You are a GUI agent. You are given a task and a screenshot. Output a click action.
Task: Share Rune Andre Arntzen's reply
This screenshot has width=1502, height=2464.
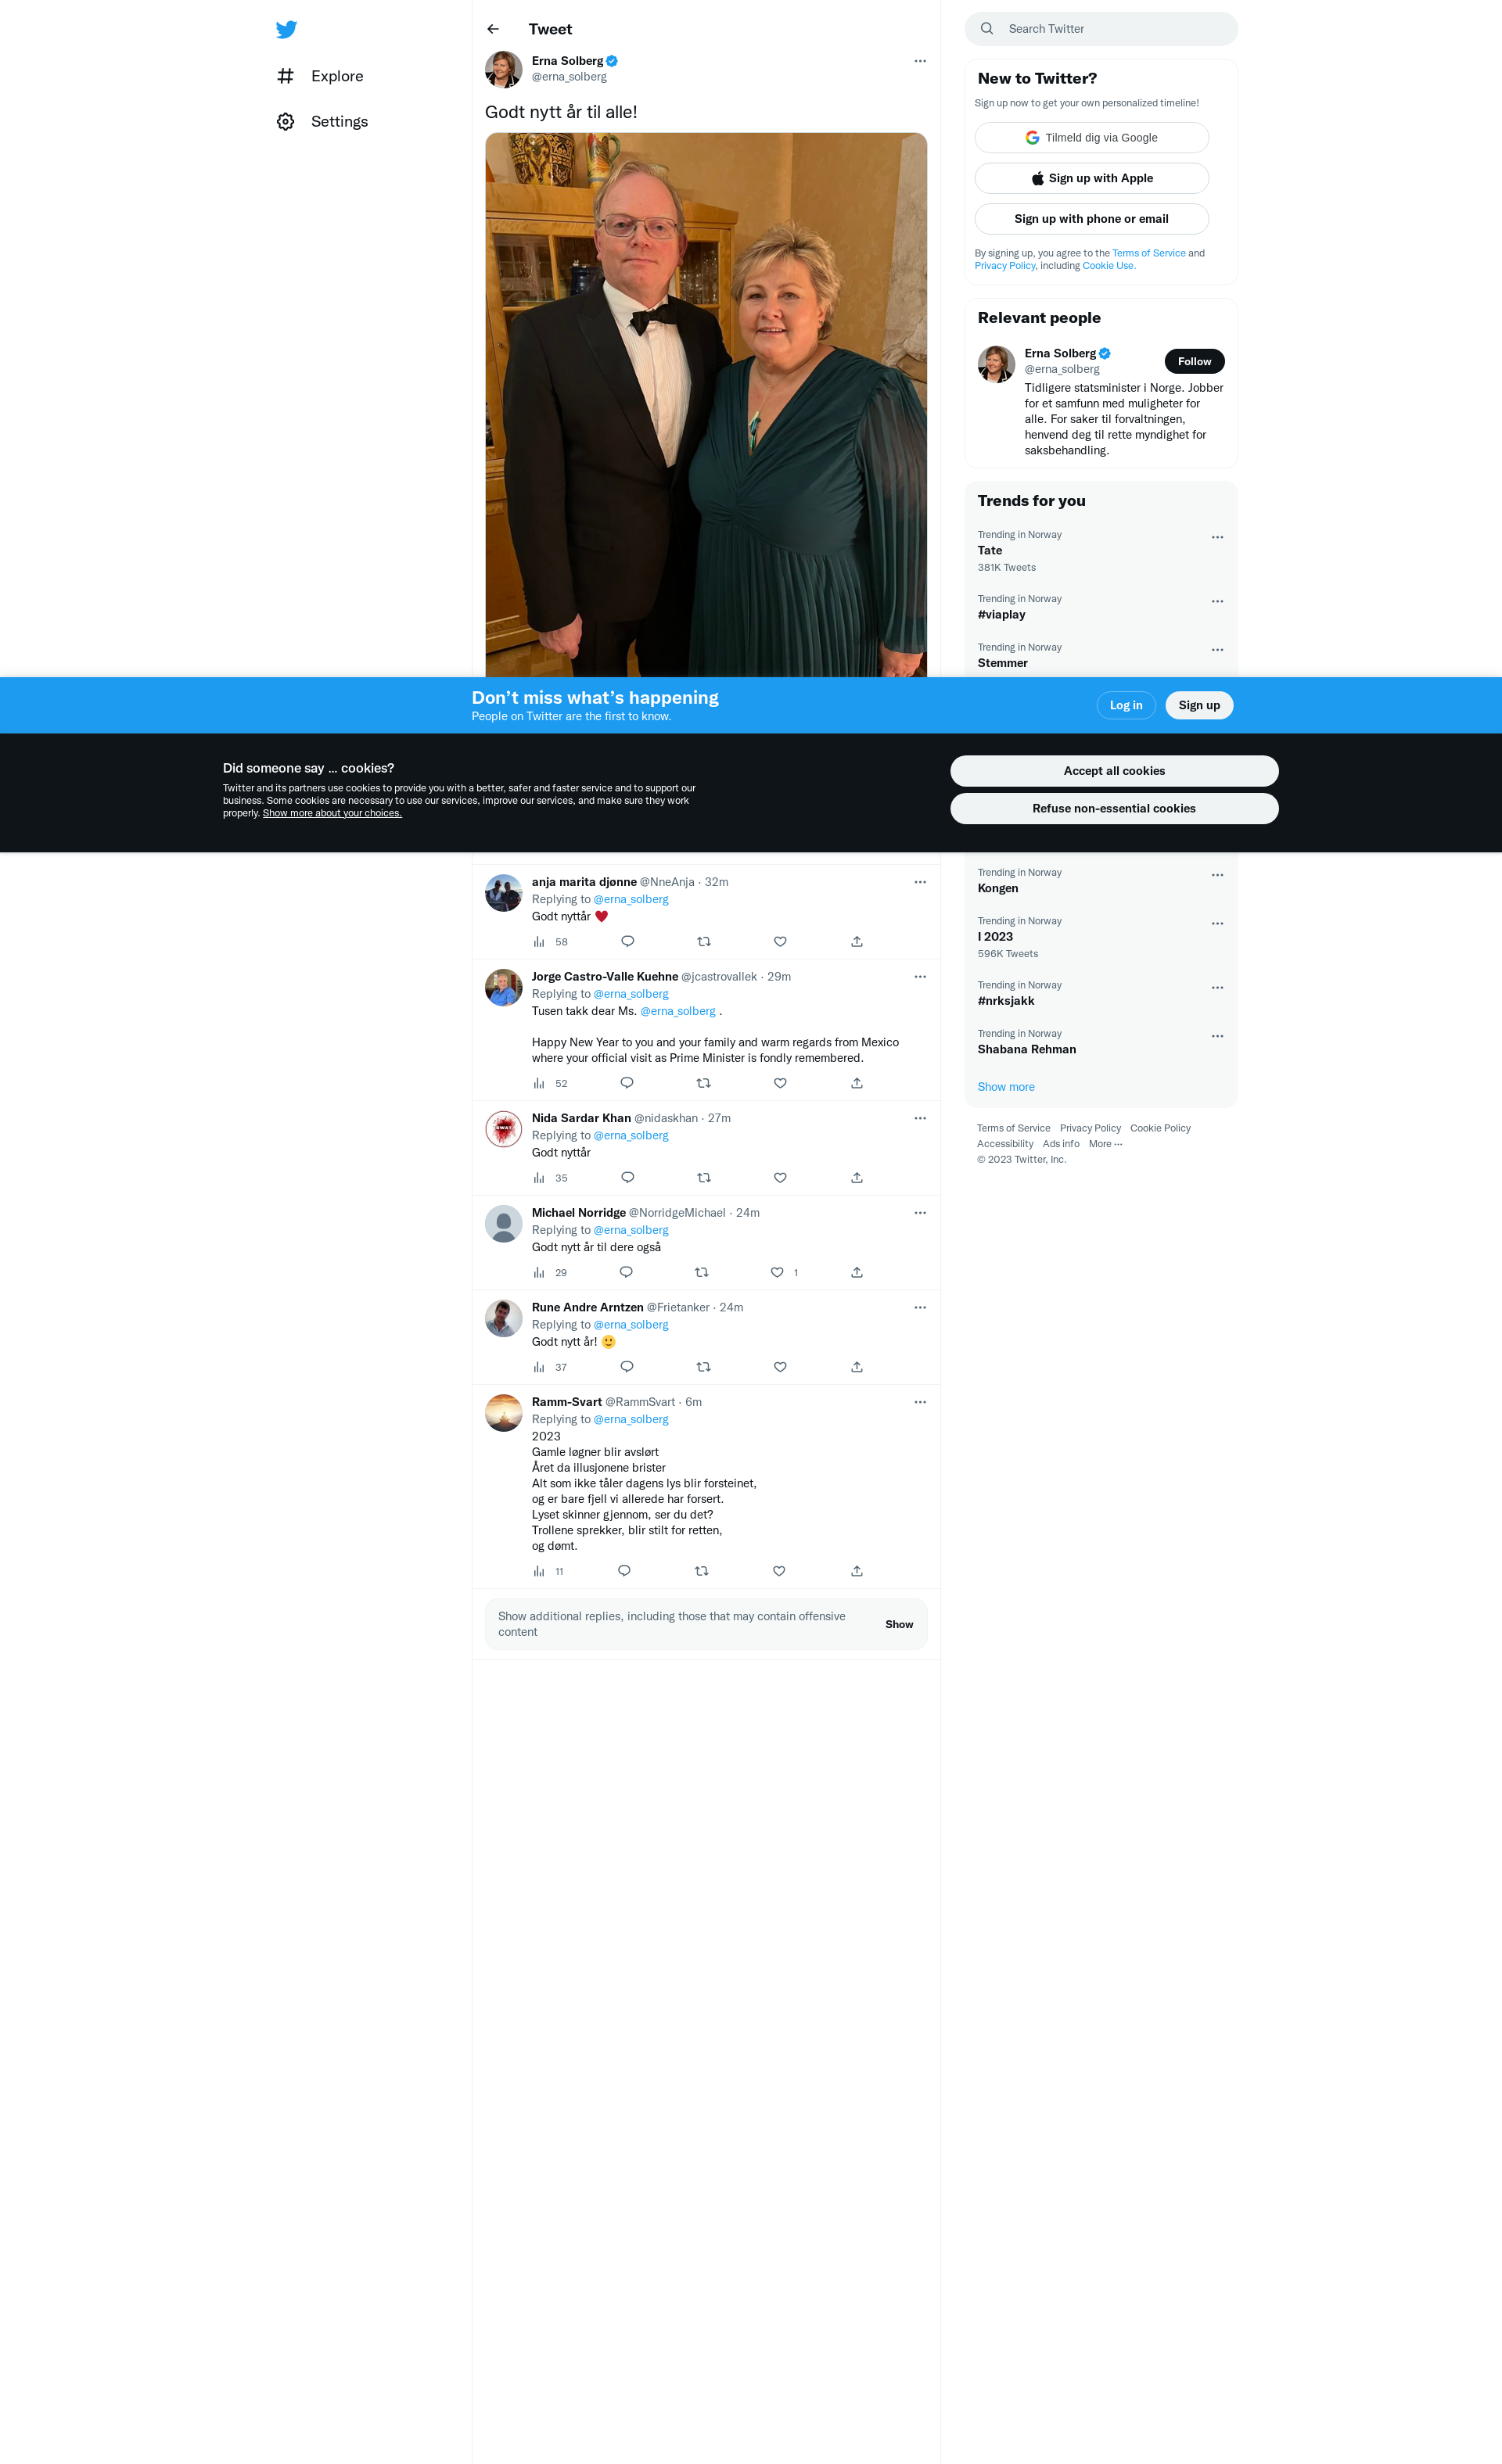coord(857,1366)
